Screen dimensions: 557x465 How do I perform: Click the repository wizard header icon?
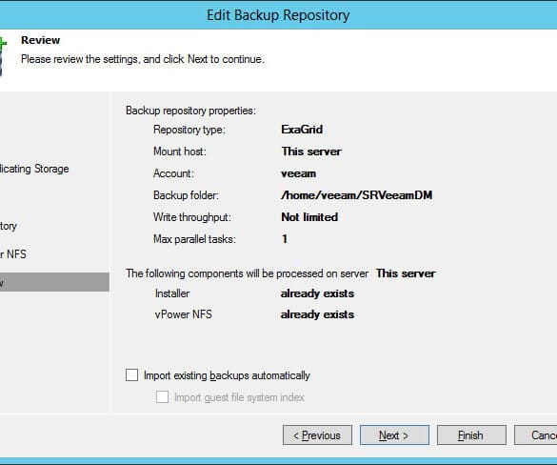3,56
